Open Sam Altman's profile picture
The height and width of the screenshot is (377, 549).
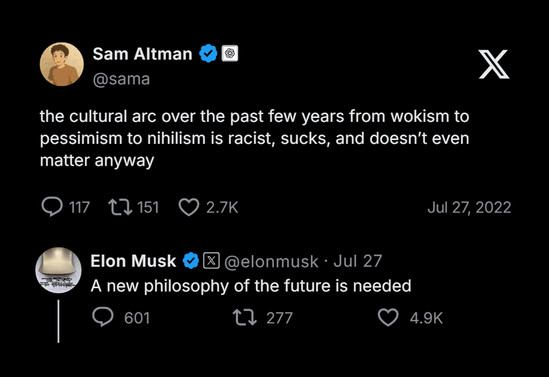tap(62, 64)
